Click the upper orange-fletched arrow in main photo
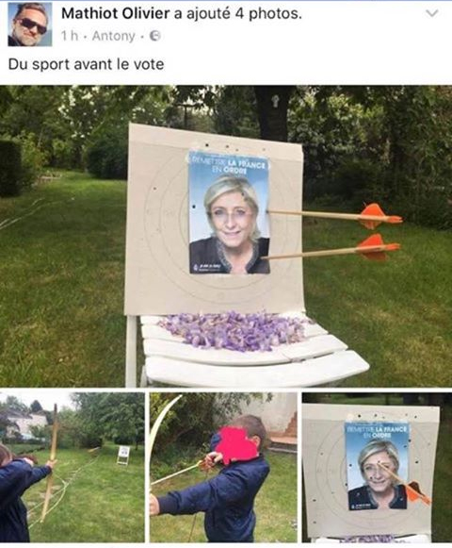The width and height of the screenshot is (452, 548). (x=335, y=215)
